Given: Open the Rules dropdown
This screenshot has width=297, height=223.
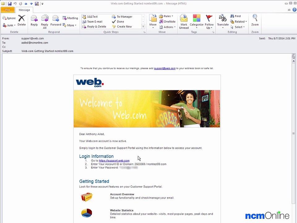Looking at the screenshot, I should tap(166, 16).
